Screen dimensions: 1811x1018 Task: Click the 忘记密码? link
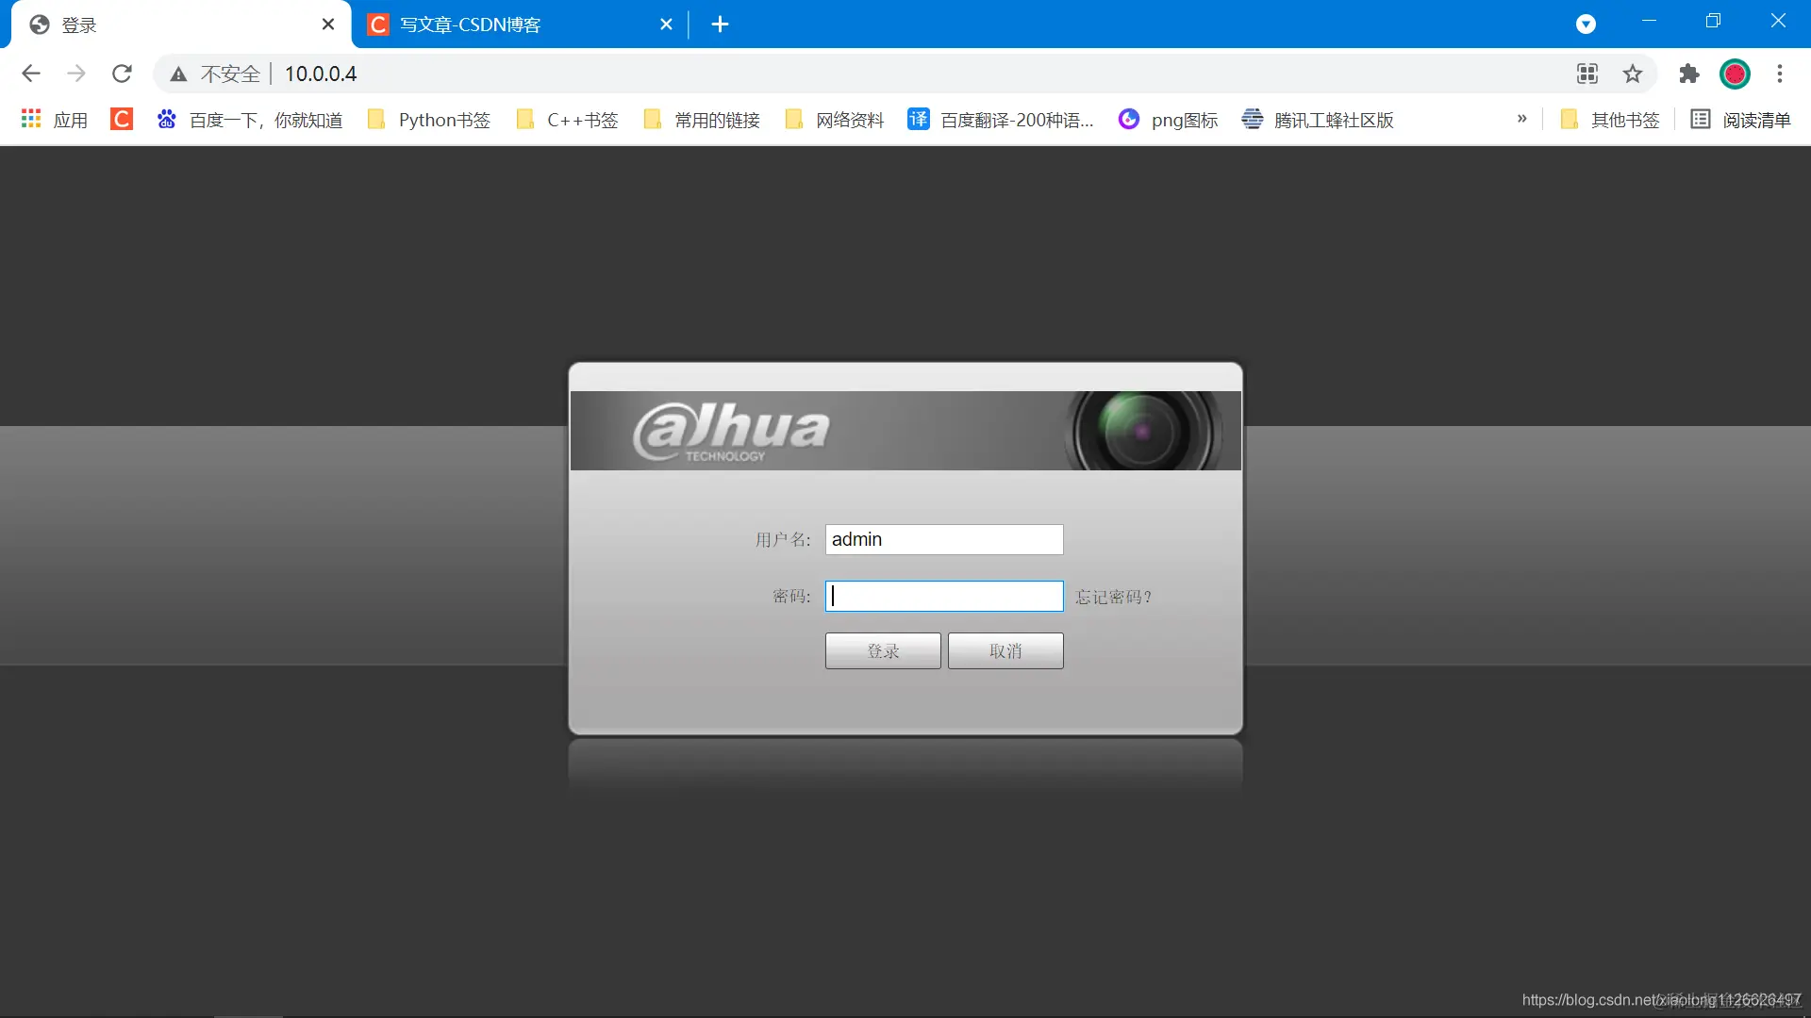click(1113, 598)
